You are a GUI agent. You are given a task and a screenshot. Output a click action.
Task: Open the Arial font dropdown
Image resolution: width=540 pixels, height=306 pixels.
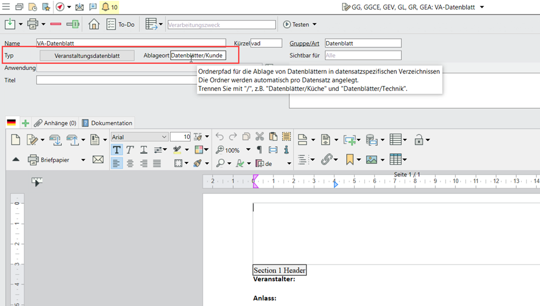(x=164, y=137)
